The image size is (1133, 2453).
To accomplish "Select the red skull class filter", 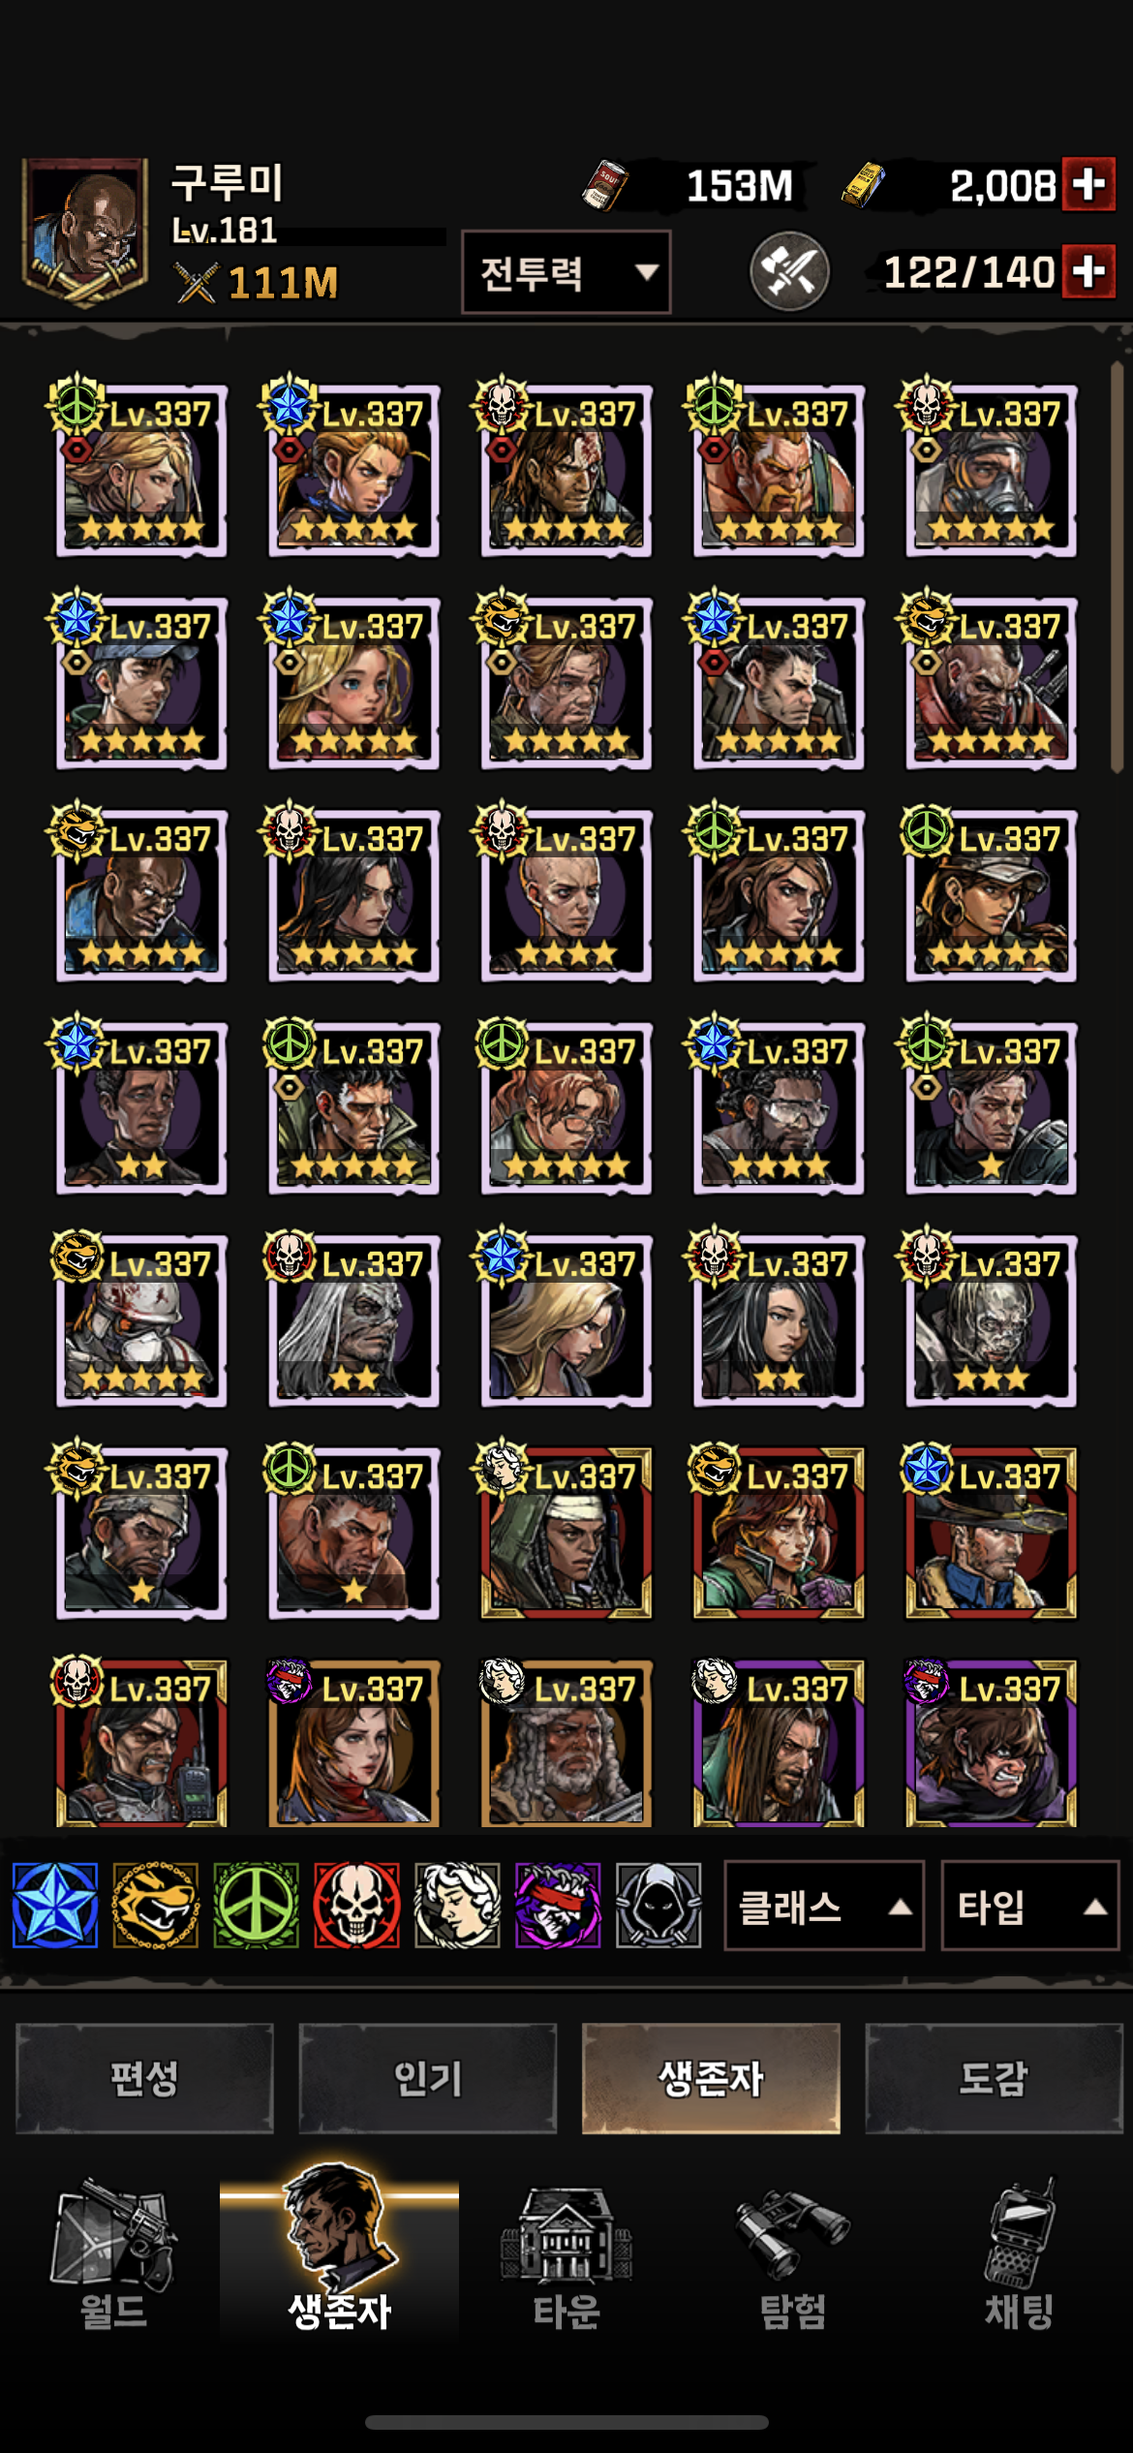I will point(357,1905).
